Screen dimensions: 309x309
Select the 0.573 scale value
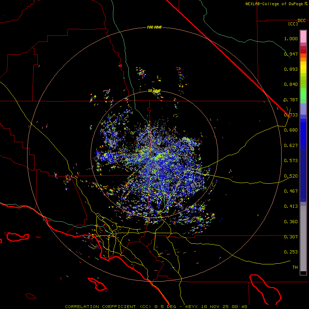coord(291,161)
